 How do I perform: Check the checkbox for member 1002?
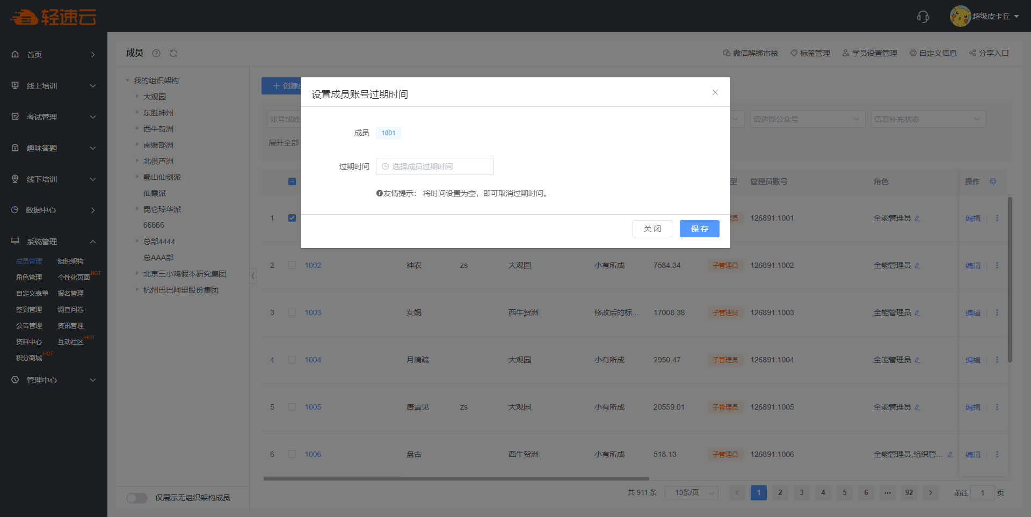[x=292, y=265]
